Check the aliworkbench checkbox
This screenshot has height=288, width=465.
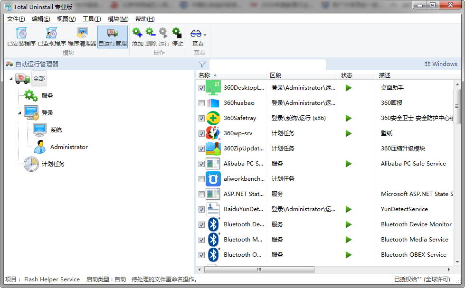coord(202,179)
